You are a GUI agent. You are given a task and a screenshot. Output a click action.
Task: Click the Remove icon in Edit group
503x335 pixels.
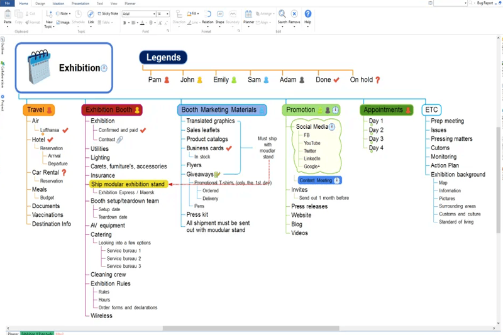(x=294, y=14)
